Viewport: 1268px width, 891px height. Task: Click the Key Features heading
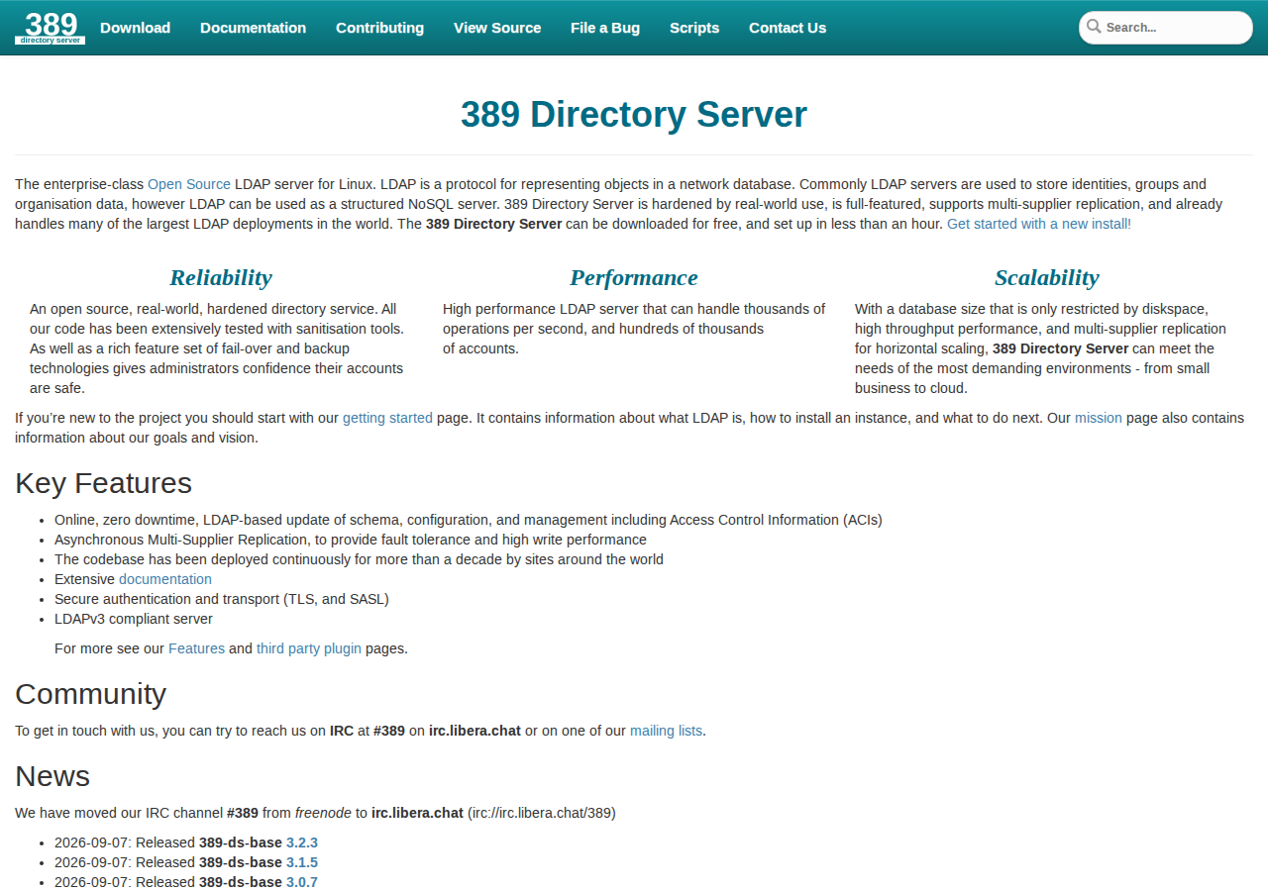click(103, 483)
